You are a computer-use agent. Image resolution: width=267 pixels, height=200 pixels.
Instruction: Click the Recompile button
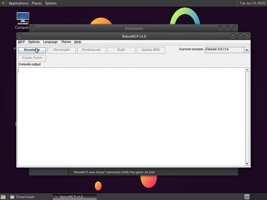62,50
